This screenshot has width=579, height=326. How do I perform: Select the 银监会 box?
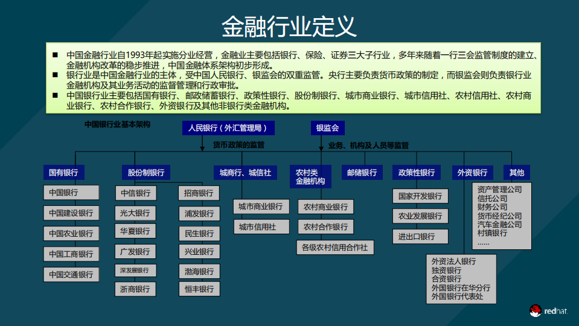[x=327, y=128]
